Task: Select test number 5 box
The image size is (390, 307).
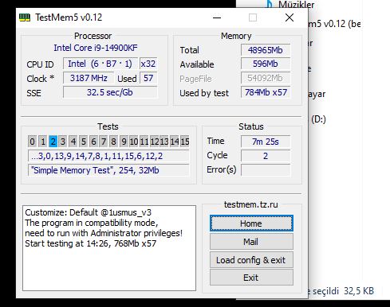Action: pos(83,142)
